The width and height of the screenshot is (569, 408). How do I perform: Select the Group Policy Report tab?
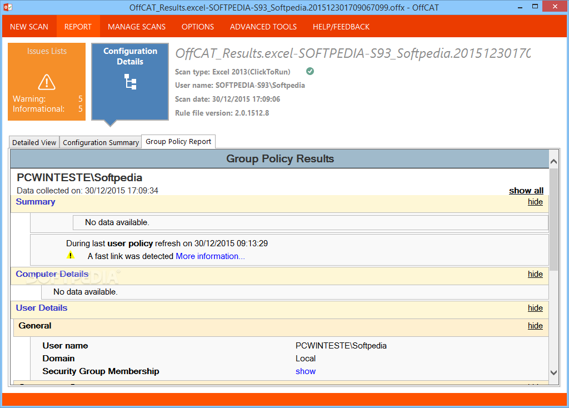pos(178,142)
